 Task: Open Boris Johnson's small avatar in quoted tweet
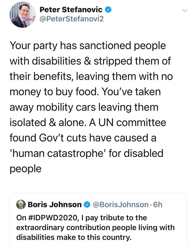(21, 204)
